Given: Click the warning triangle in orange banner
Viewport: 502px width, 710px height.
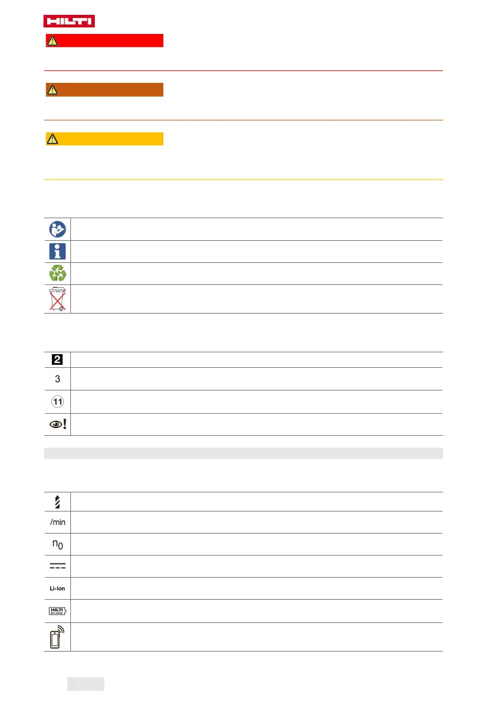Looking at the screenshot, I should (x=52, y=89).
